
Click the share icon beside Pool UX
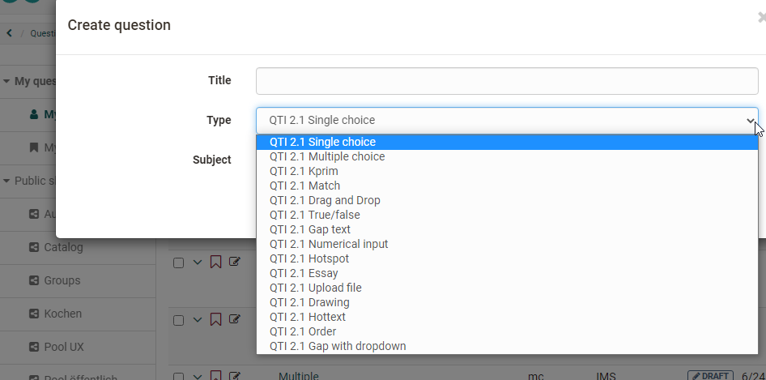[34, 347]
